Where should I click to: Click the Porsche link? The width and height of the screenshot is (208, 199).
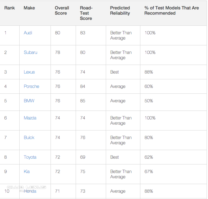pyautogui.click(x=31, y=87)
